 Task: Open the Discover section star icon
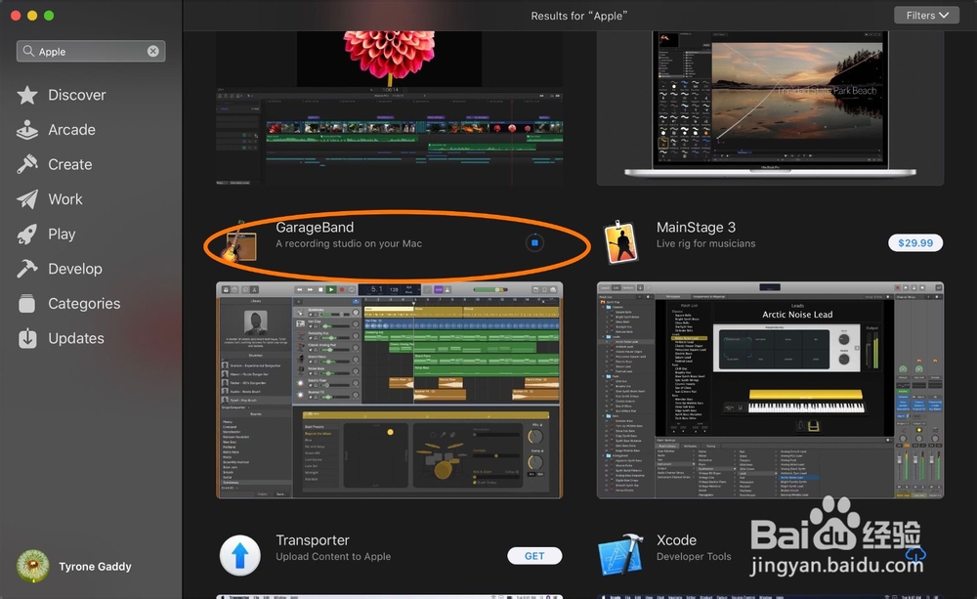tap(26, 95)
